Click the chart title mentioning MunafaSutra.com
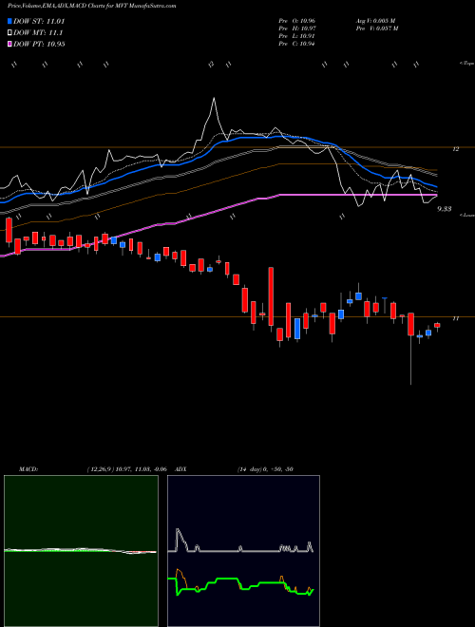 coord(92,6)
